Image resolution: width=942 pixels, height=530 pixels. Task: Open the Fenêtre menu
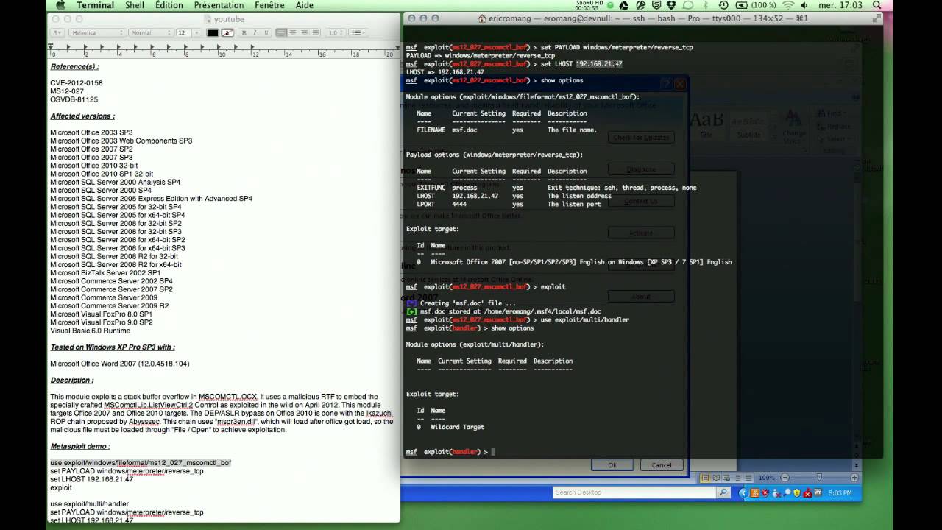pos(269,5)
